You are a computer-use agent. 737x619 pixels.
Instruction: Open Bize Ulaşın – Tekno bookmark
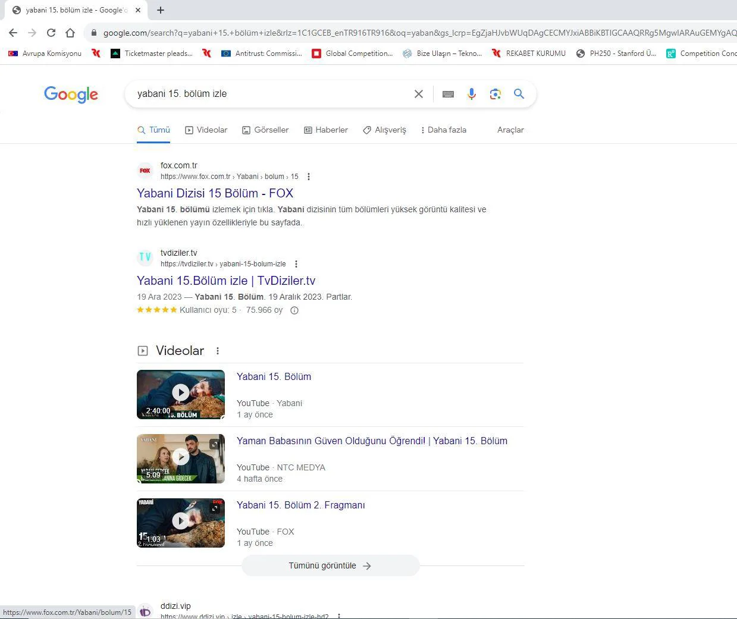[x=443, y=54]
